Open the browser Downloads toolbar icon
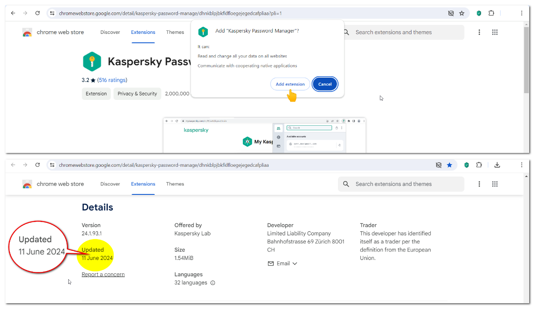This screenshot has width=535, height=309. [x=497, y=165]
